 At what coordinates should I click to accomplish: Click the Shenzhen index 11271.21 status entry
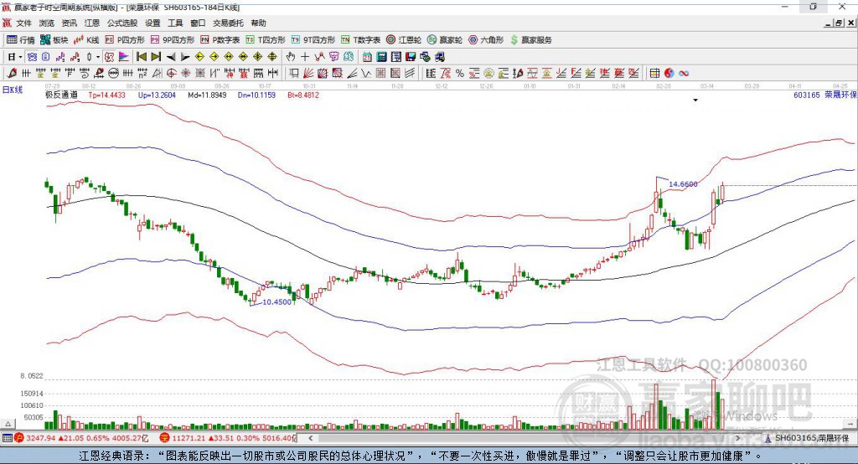coord(228,438)
